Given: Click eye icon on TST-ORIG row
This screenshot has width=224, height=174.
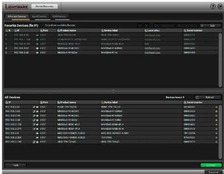Looking at the screenshot, I should coord(37,138).
